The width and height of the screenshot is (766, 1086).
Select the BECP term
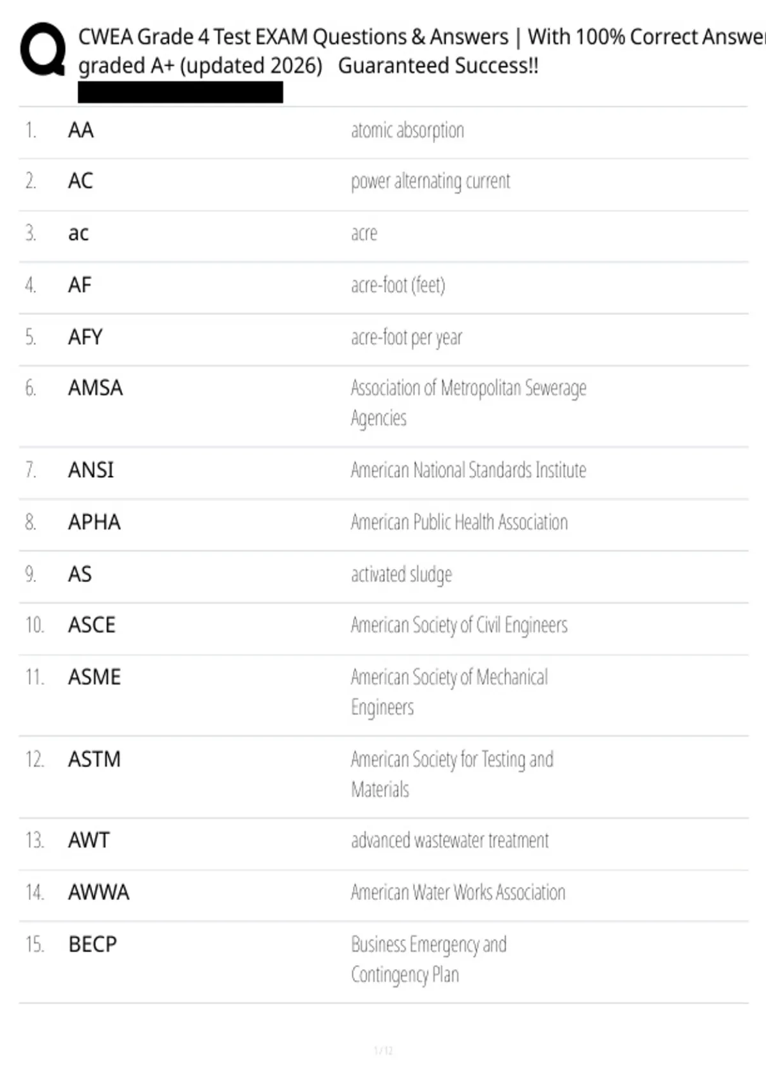pos(93,944)
